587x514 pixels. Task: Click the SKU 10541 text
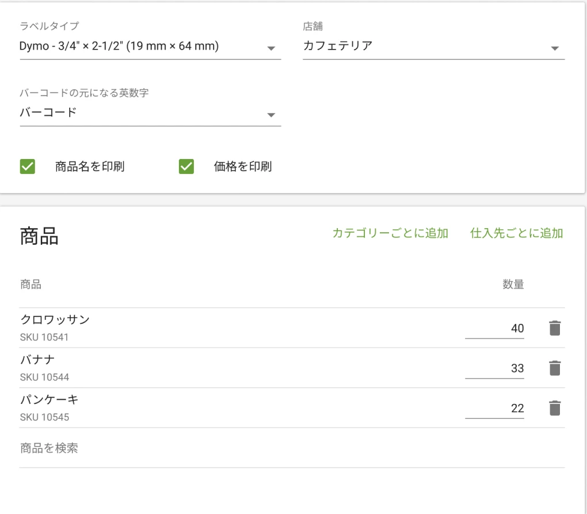coord(44,337)
